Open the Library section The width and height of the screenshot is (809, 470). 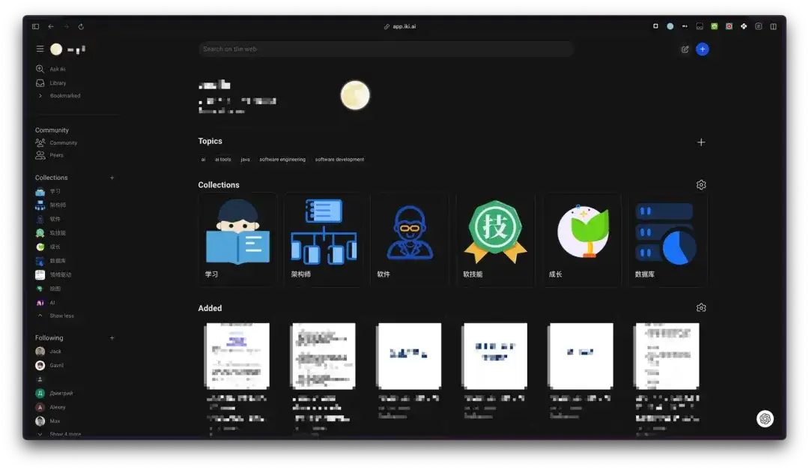(x=51, y=82)
